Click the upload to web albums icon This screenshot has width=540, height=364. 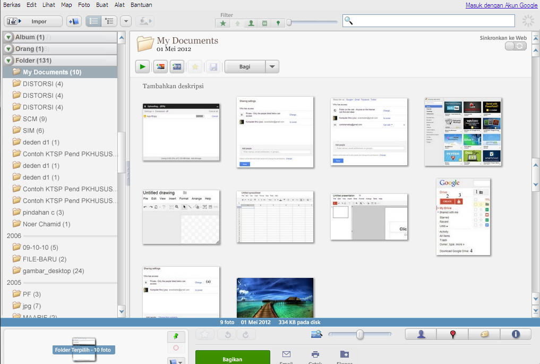[x=145, y=21]
